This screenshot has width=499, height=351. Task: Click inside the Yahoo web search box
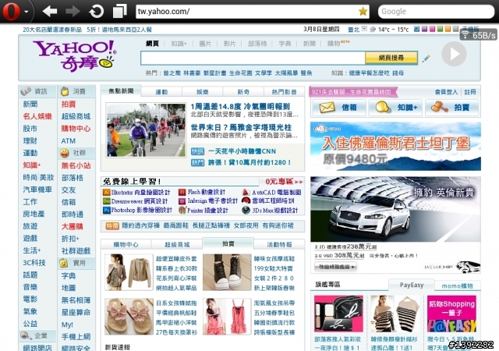pyautogui.click(x=253, y=58)
